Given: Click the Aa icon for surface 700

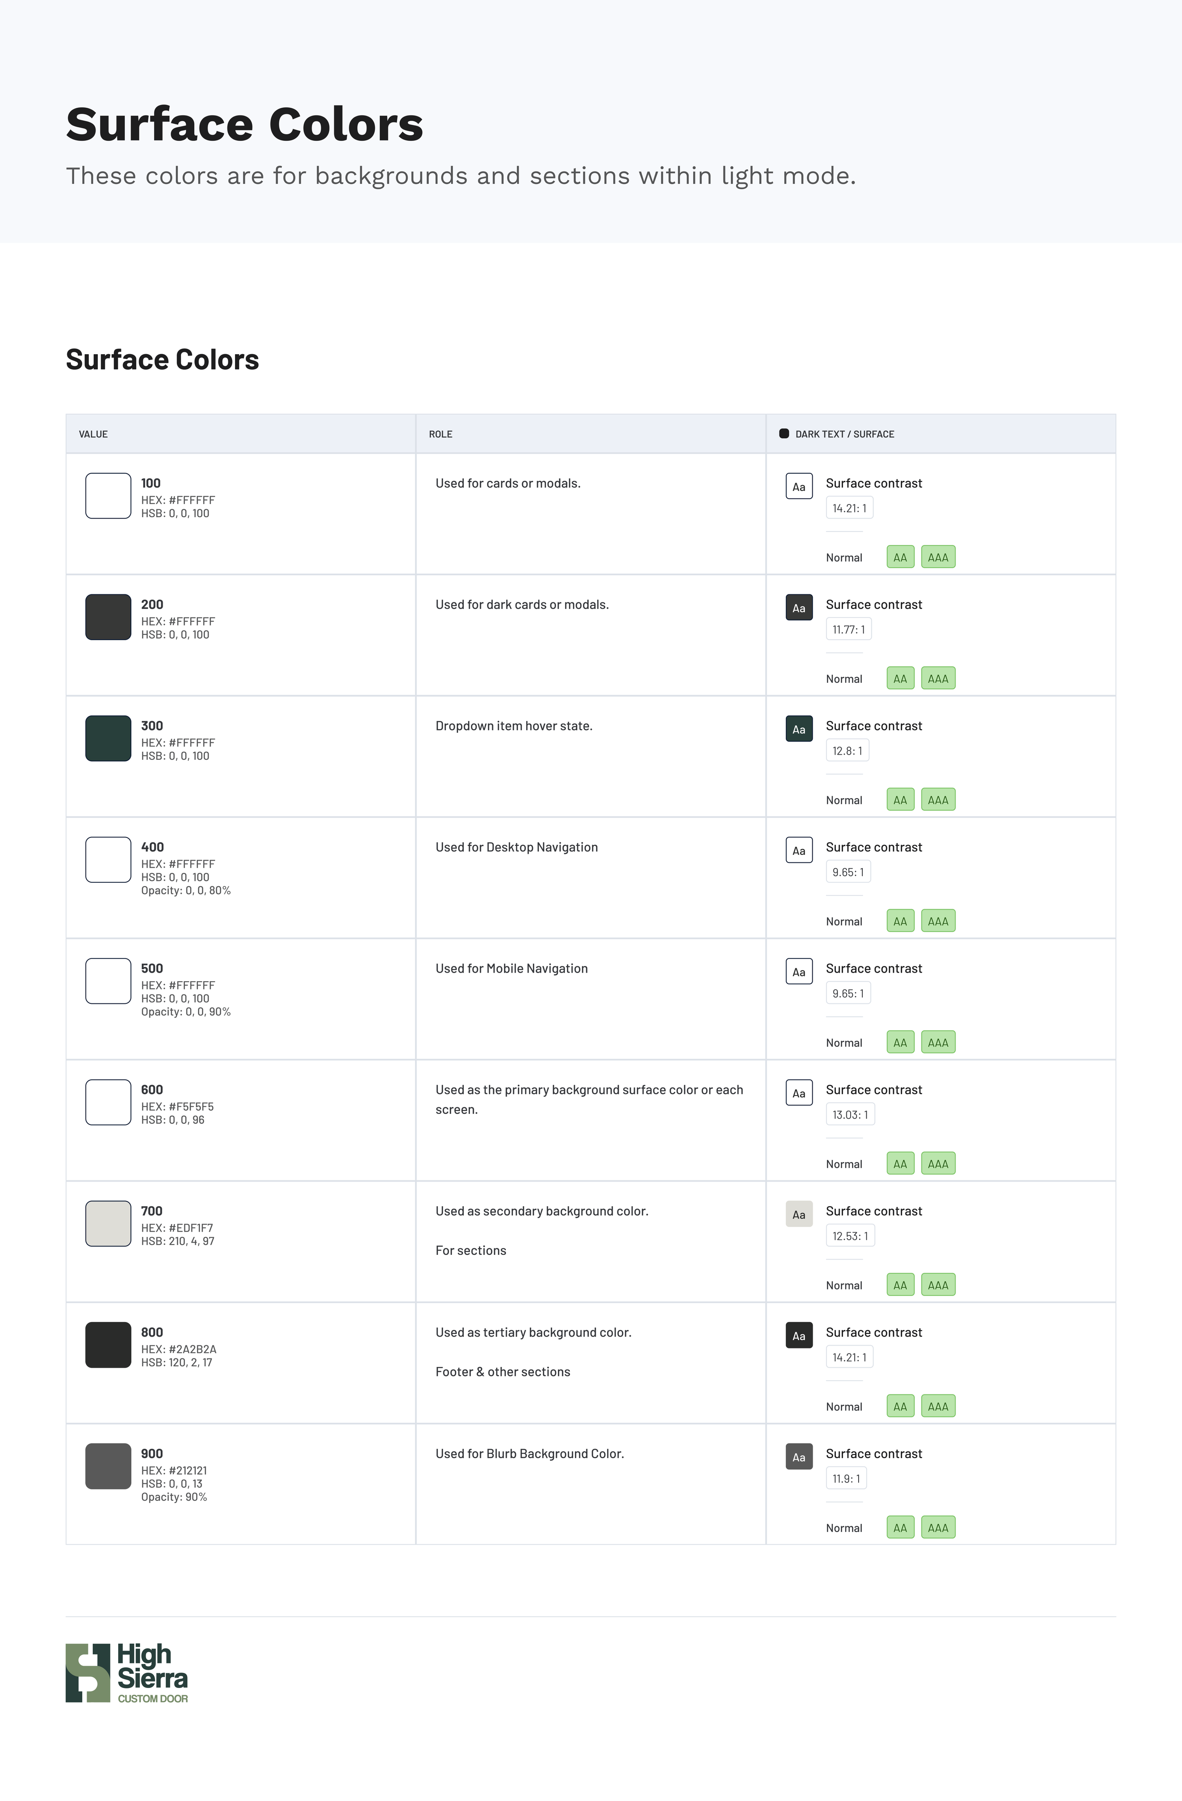Looking at the screenshot, I should coord(799,1214).
